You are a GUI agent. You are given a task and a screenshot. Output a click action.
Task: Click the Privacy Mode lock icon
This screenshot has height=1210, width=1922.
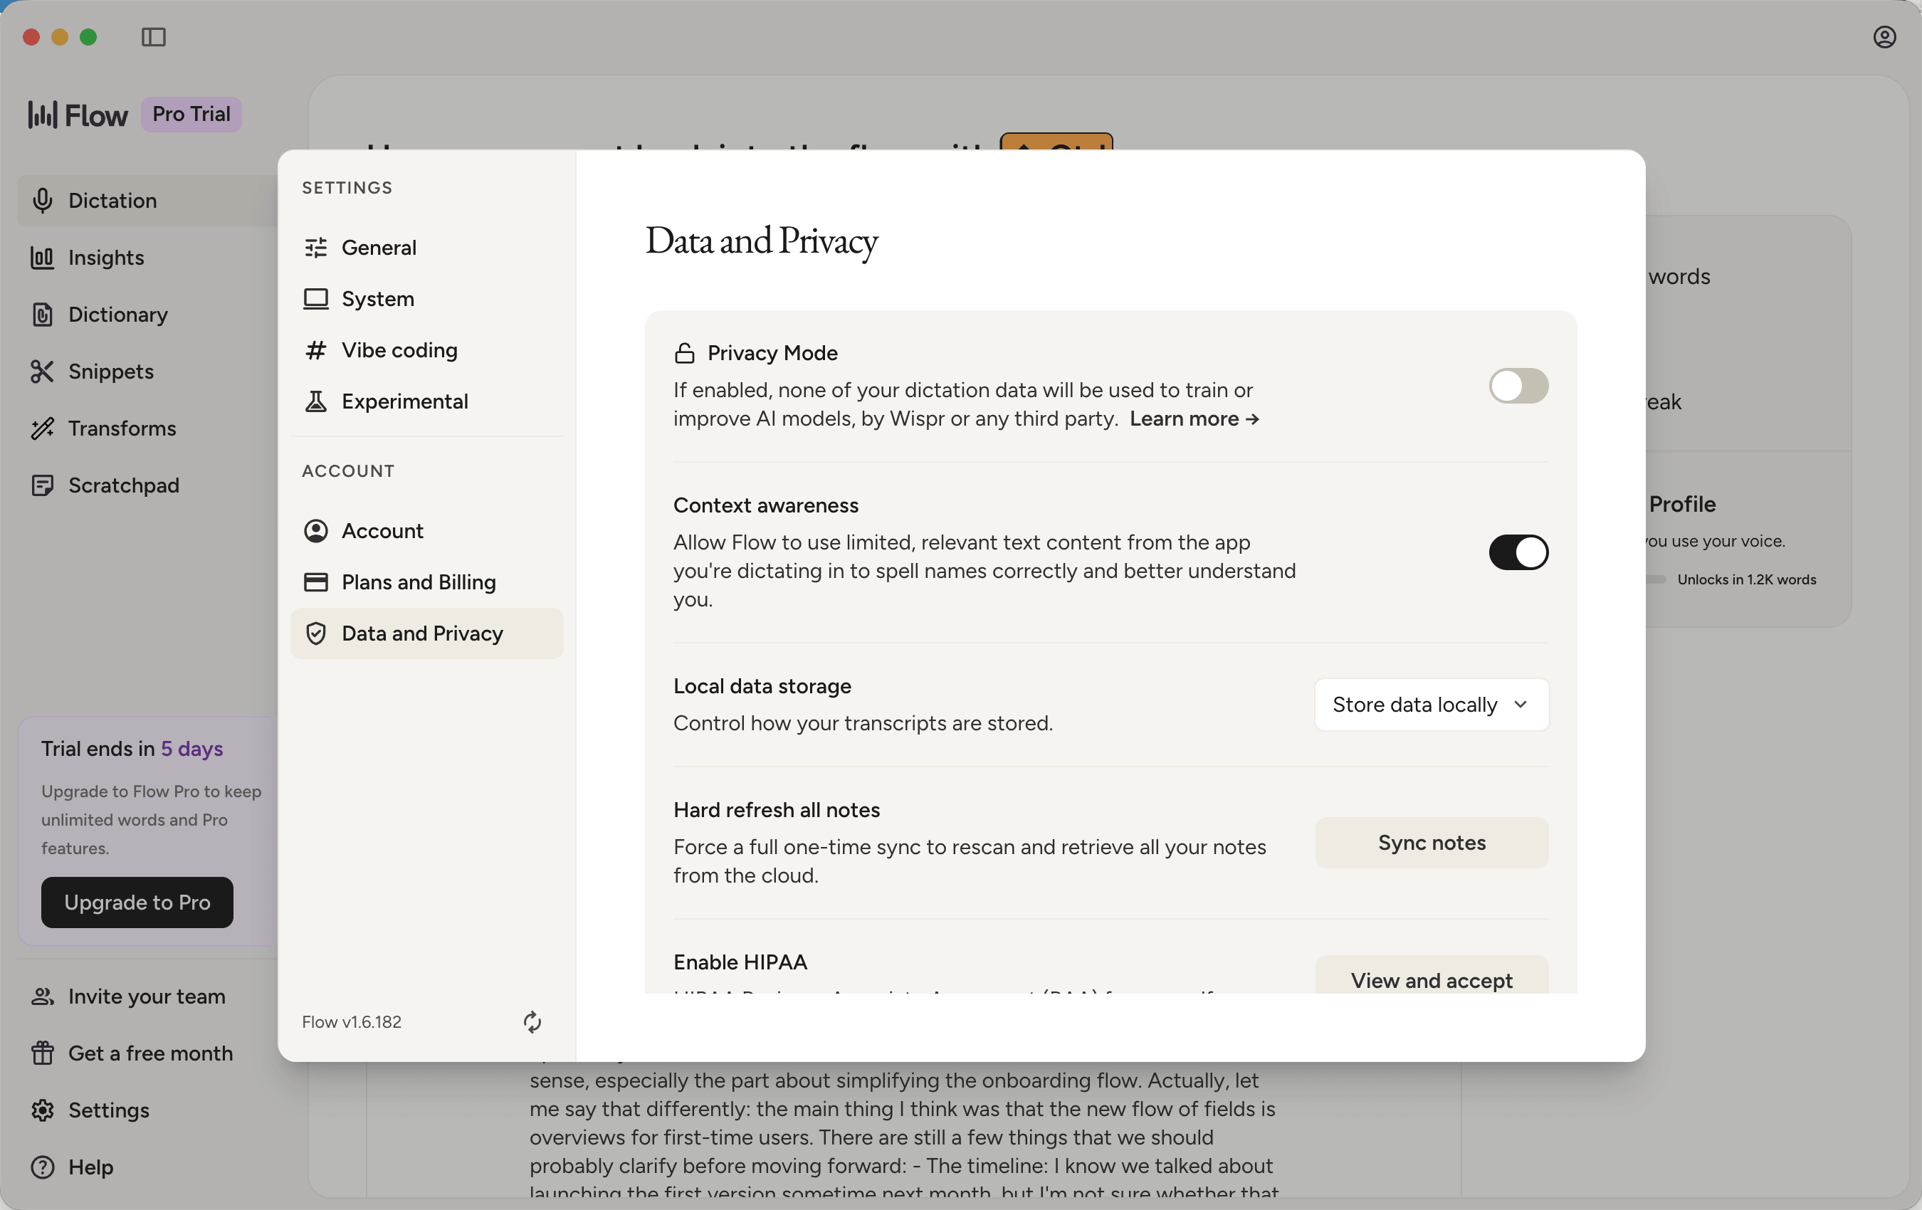coord(684,353)
